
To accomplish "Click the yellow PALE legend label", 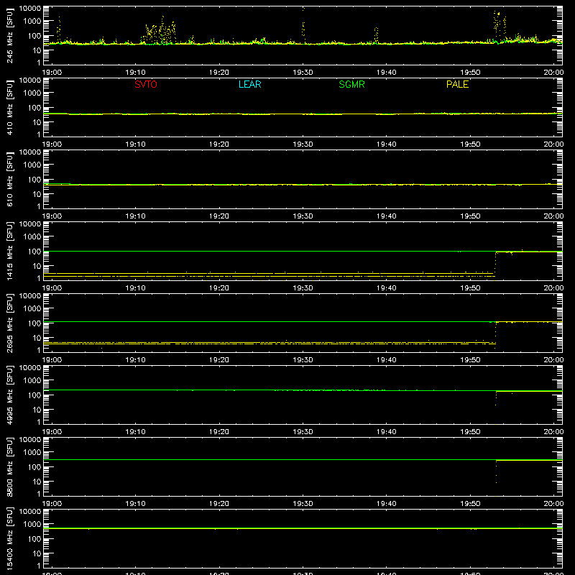I will 457,84.
